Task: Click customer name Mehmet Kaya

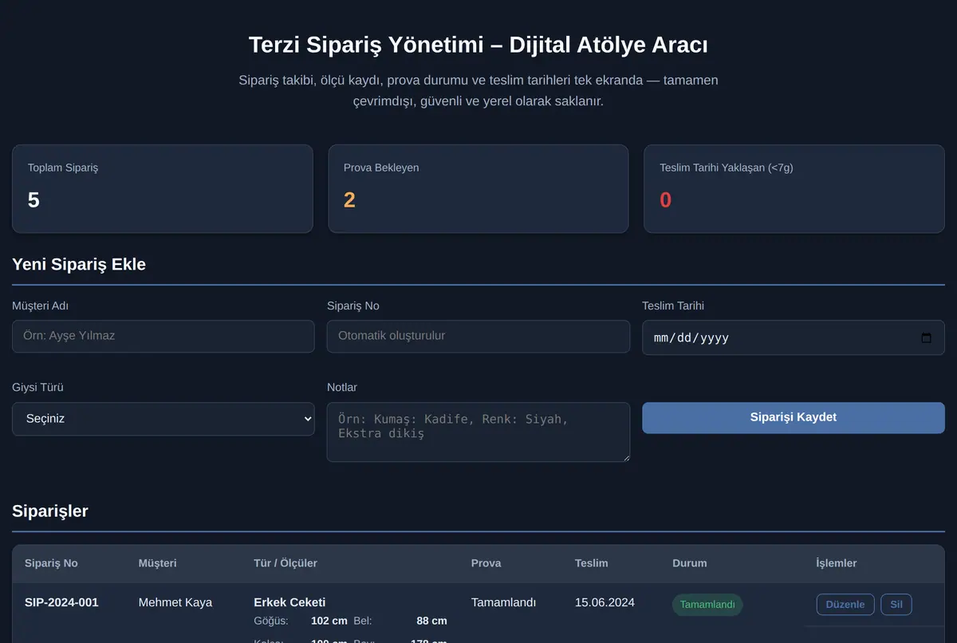Action: point(175,602)
